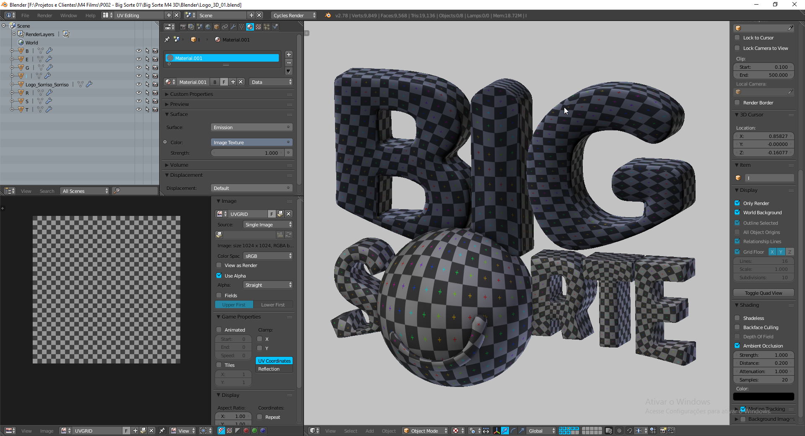Pin the properties context (pin icon)
This screenshot has height=436, width=805.
coord(167,39)
